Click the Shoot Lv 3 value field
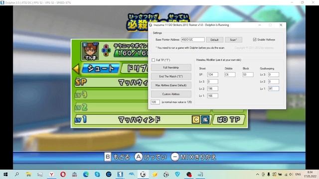Image resolution: width=319 pixels, height=179 pixels. [213, 82]
